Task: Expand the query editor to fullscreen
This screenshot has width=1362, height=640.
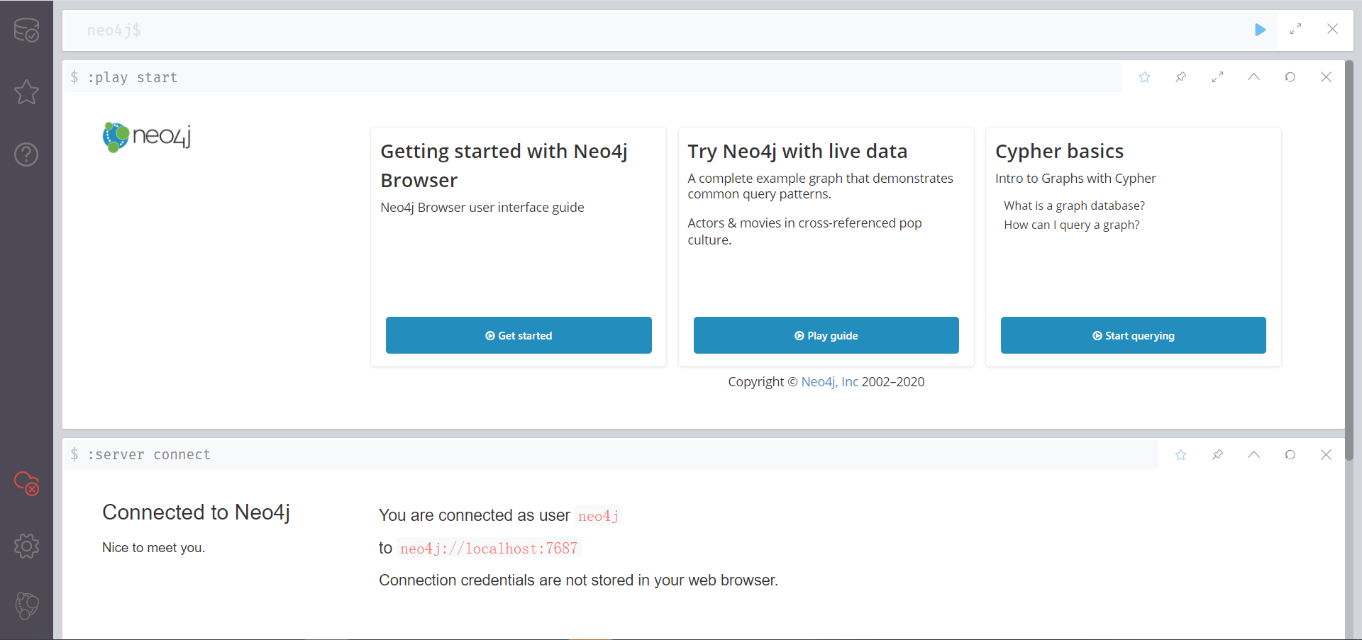Action: (1296, 29)
